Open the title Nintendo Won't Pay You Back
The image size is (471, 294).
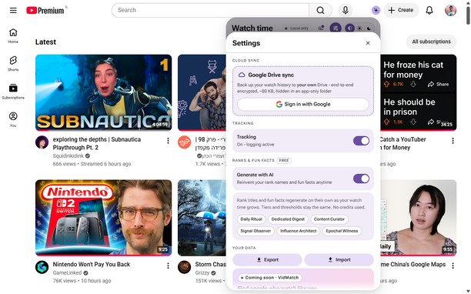(92, 265)
